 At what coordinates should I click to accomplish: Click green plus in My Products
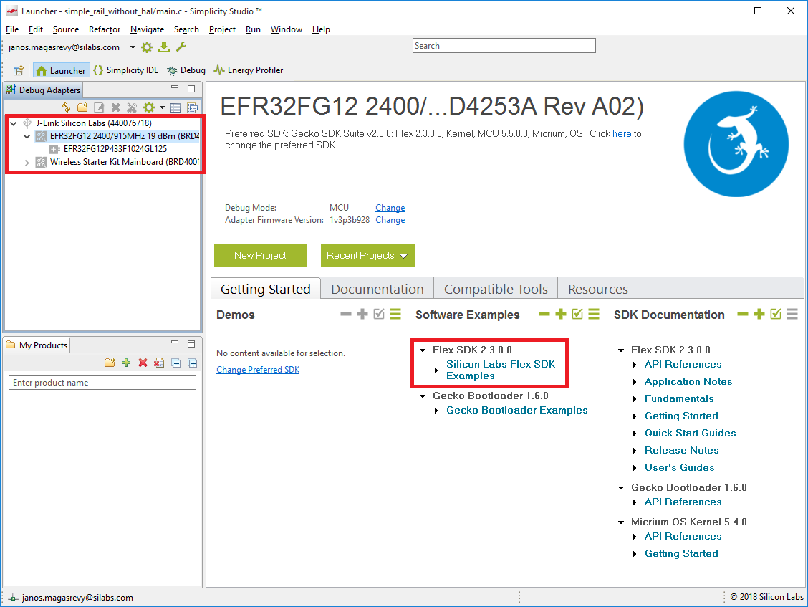[x=126, y=363]
